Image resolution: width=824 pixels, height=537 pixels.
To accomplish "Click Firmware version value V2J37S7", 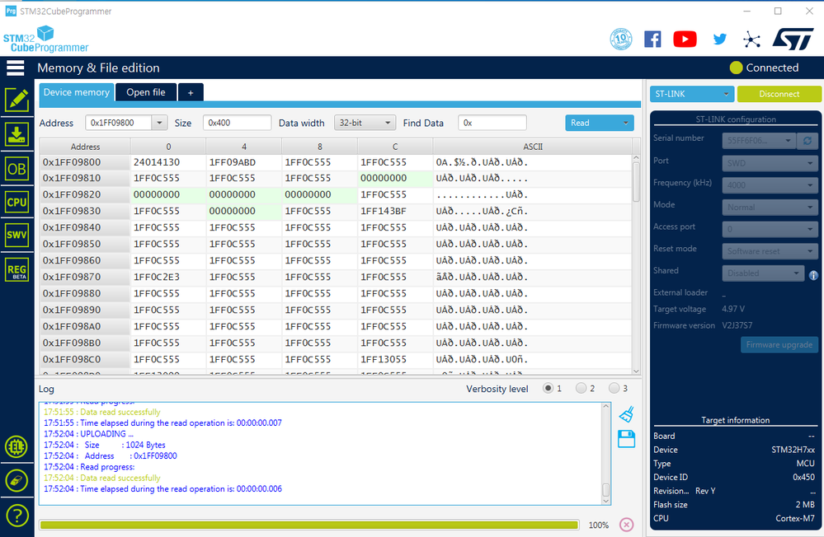I will coord(737,325).
